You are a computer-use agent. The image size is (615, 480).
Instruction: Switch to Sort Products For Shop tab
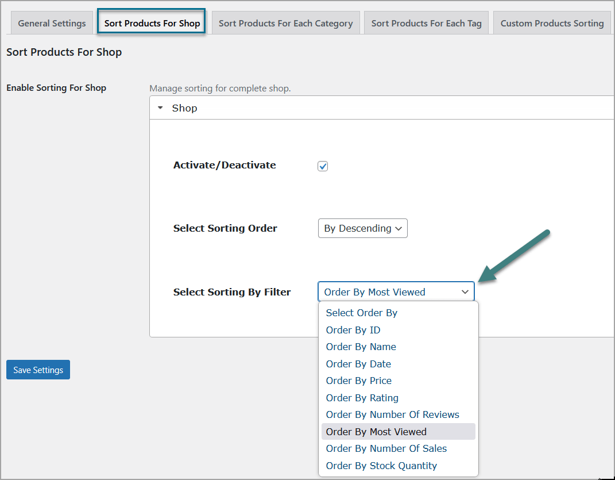[x=152, y=24]
